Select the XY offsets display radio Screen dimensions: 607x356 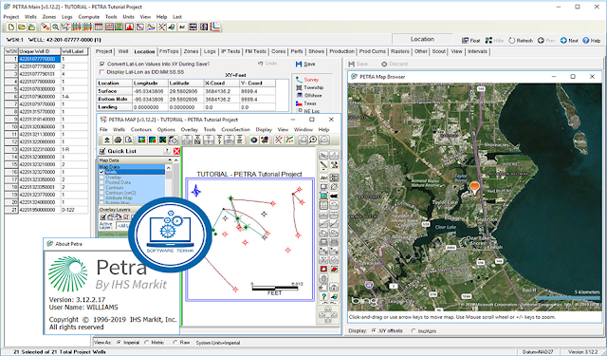pos(374,330)
